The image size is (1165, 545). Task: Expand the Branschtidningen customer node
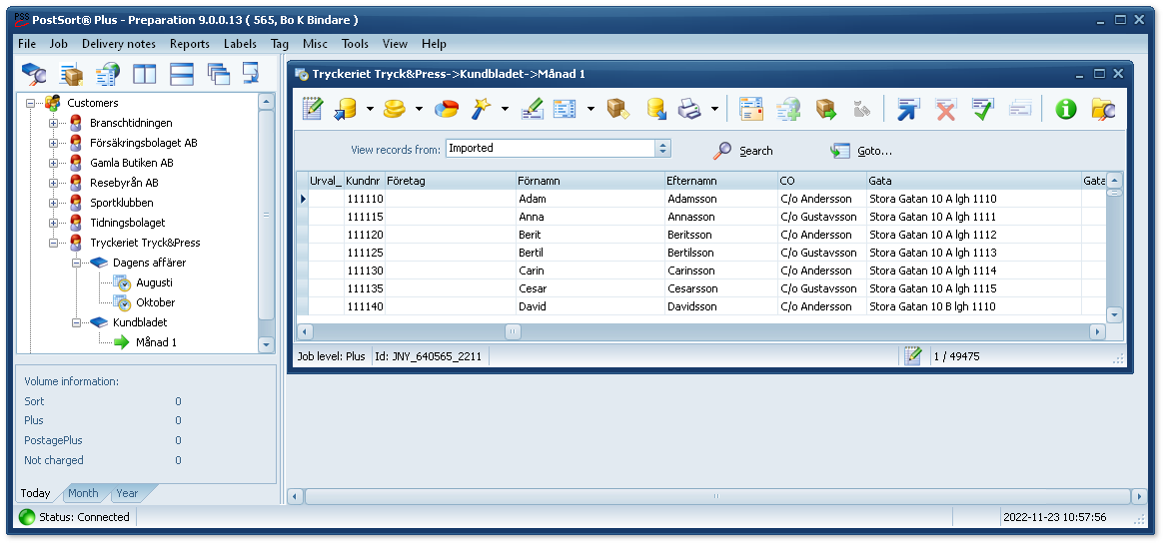[x=53, y=123]
